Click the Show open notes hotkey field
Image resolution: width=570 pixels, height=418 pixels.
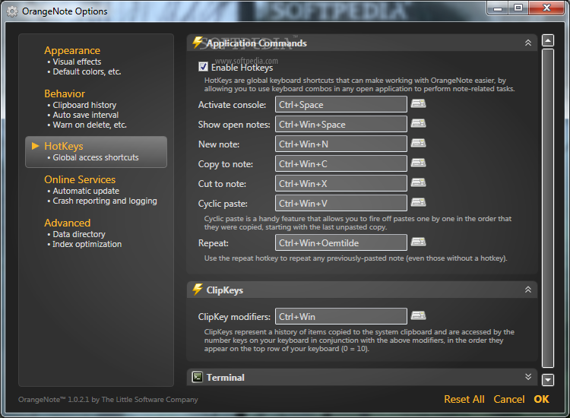tap(341, 124)
